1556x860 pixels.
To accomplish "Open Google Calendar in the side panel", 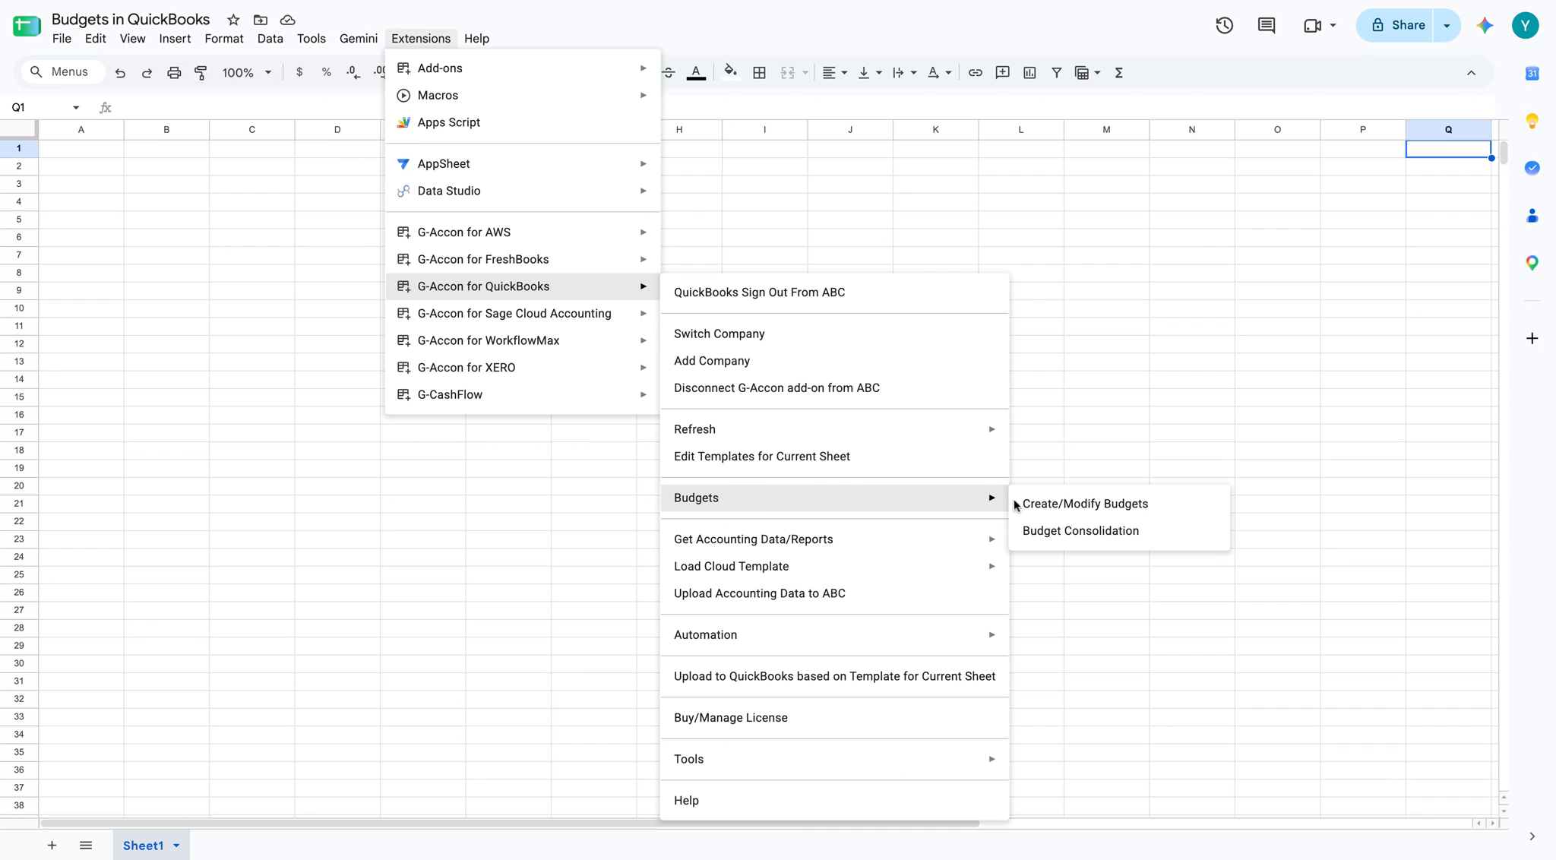I will click(x=1532, y=73).
